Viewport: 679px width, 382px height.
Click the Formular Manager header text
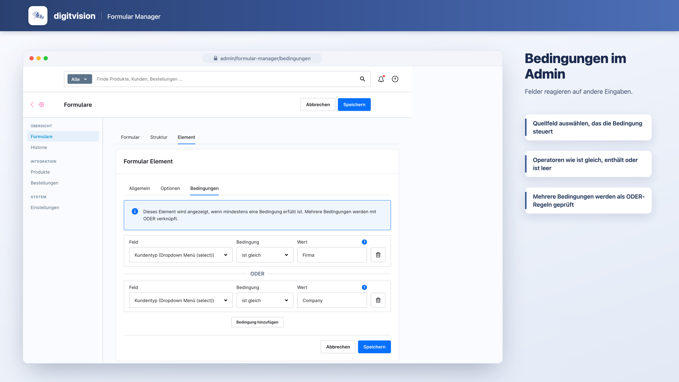pyautogui.click(x=134, y=16)
